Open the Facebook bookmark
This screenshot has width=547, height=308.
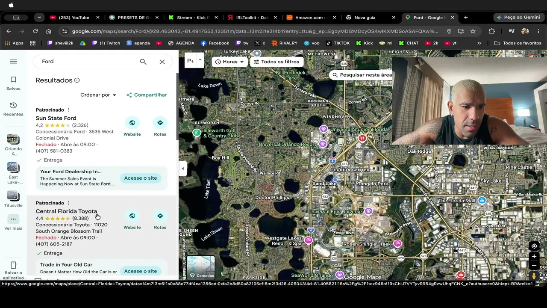pos(215,43)
